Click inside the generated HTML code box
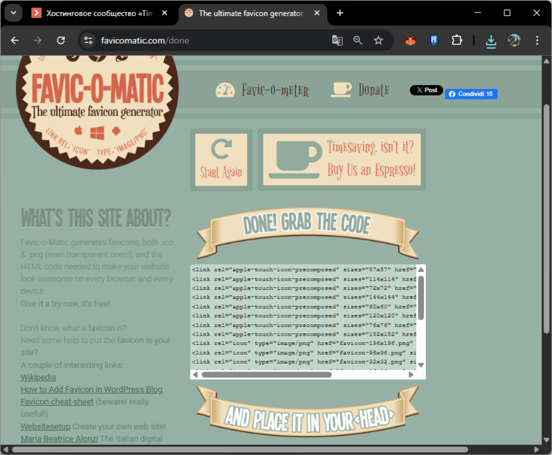Screen dimensions: 552x455 pyautogui.click(x=303, y=317)
